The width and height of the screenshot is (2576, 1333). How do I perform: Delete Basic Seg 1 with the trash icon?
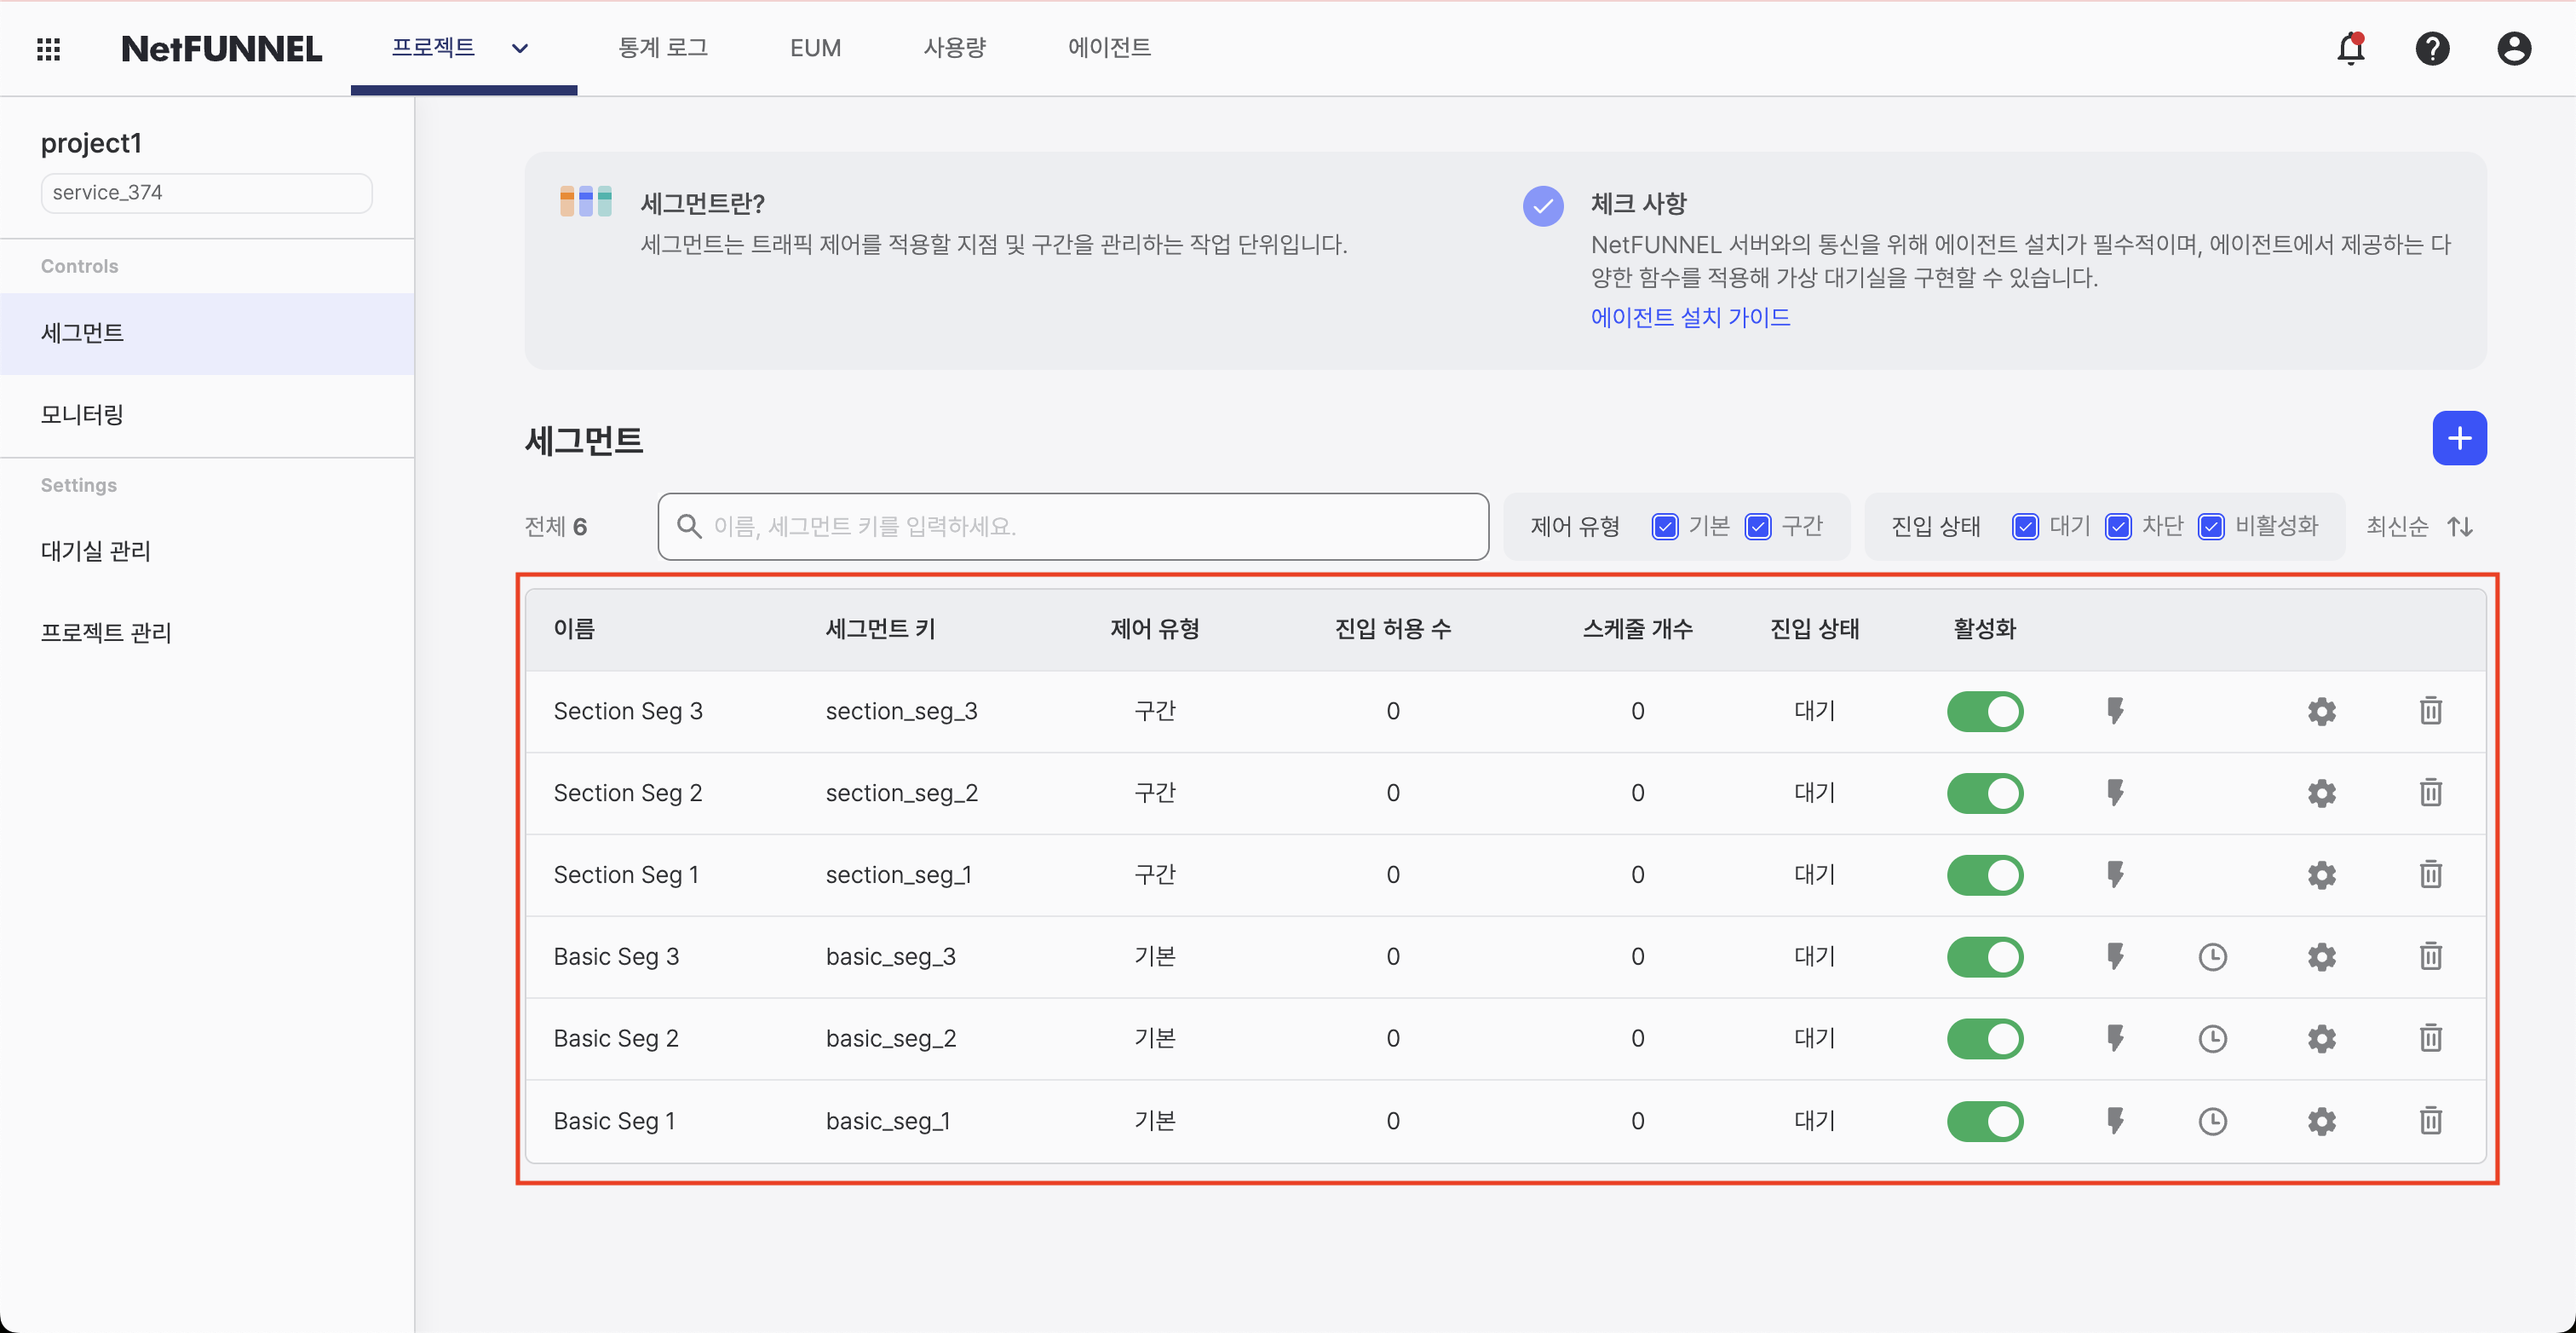[x=2430, y=1120]
